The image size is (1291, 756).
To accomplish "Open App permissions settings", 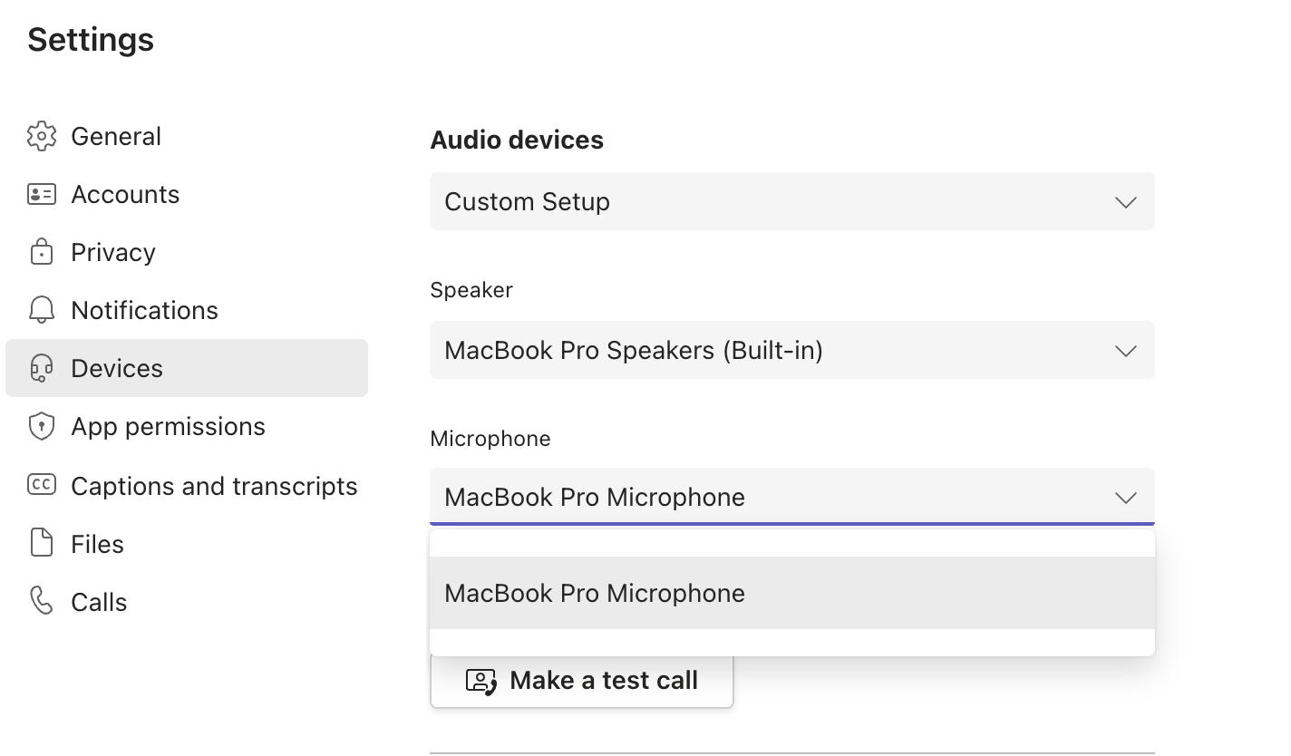I will click(168, 426).
